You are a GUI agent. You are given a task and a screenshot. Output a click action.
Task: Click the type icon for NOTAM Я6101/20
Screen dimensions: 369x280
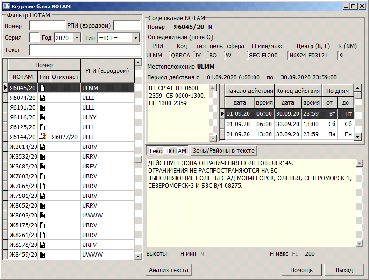[43, 107]
